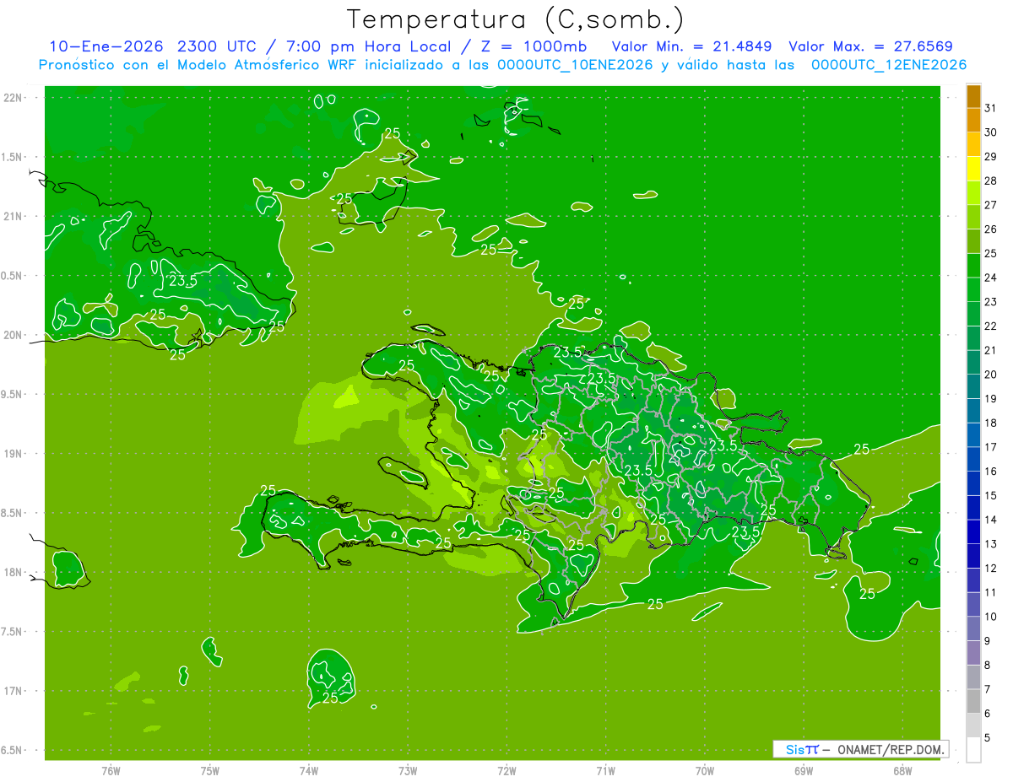Click the "68W" longitude label
The width and height of the screenshot is (1013, 782).
(902, 771)
